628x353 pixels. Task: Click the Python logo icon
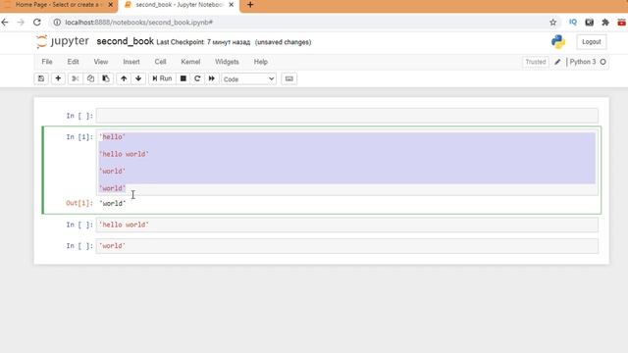(558, 41)
